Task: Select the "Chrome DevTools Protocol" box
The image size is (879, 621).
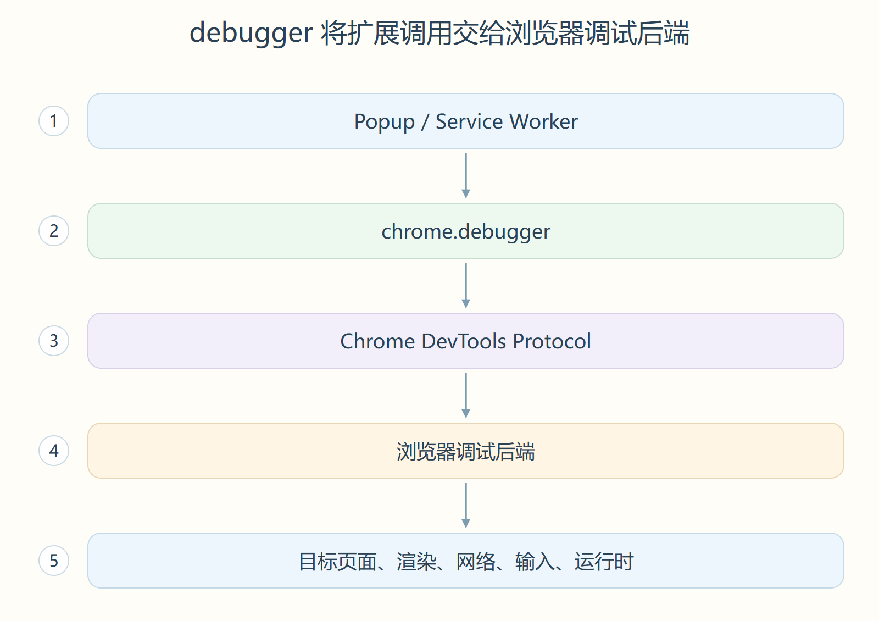Action: coord(466,341)
